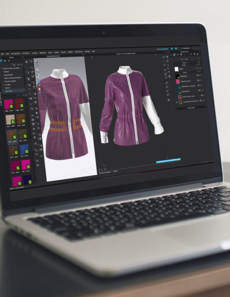Click the orange avatar icon on 3D viewport toolbar
Image resolution: width=230 pixels, height=297 pixels.
(x=40, y=89)
